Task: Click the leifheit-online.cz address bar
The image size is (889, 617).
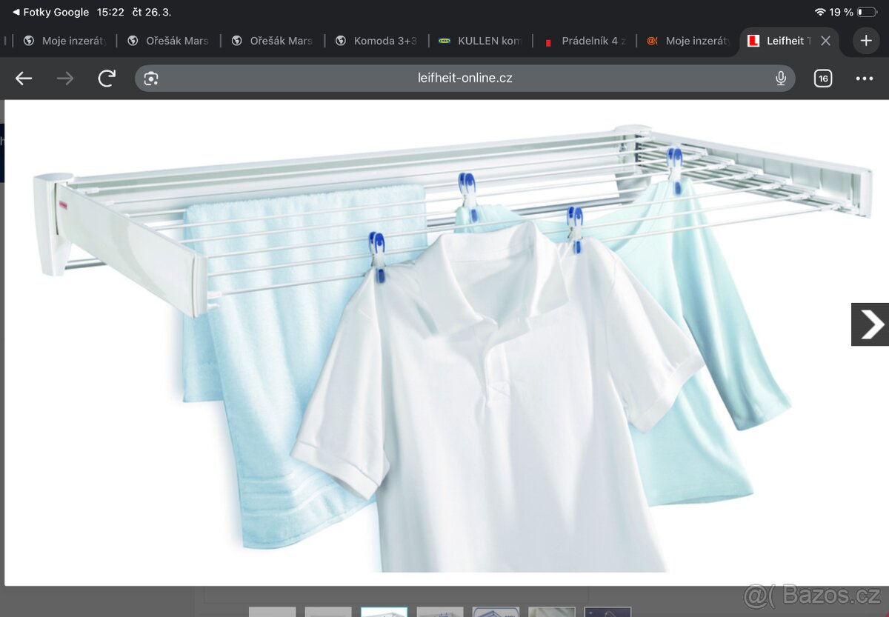Action: [465, 79]
